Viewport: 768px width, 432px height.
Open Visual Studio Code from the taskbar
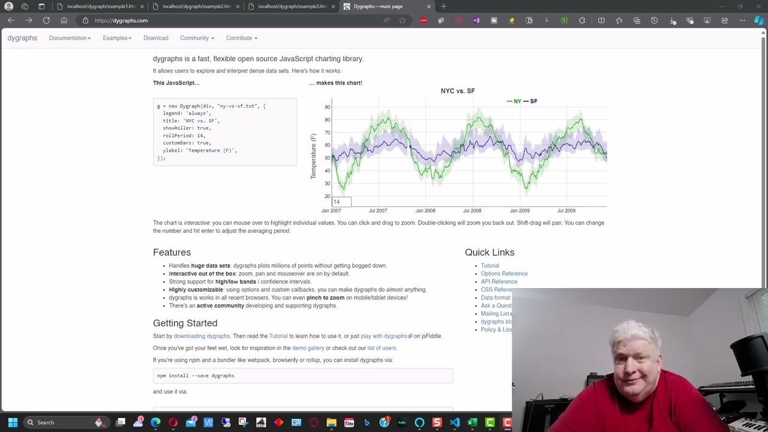pos(455,422)
